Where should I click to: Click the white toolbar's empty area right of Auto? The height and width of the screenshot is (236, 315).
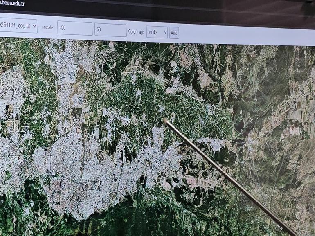tap(245, 36)
